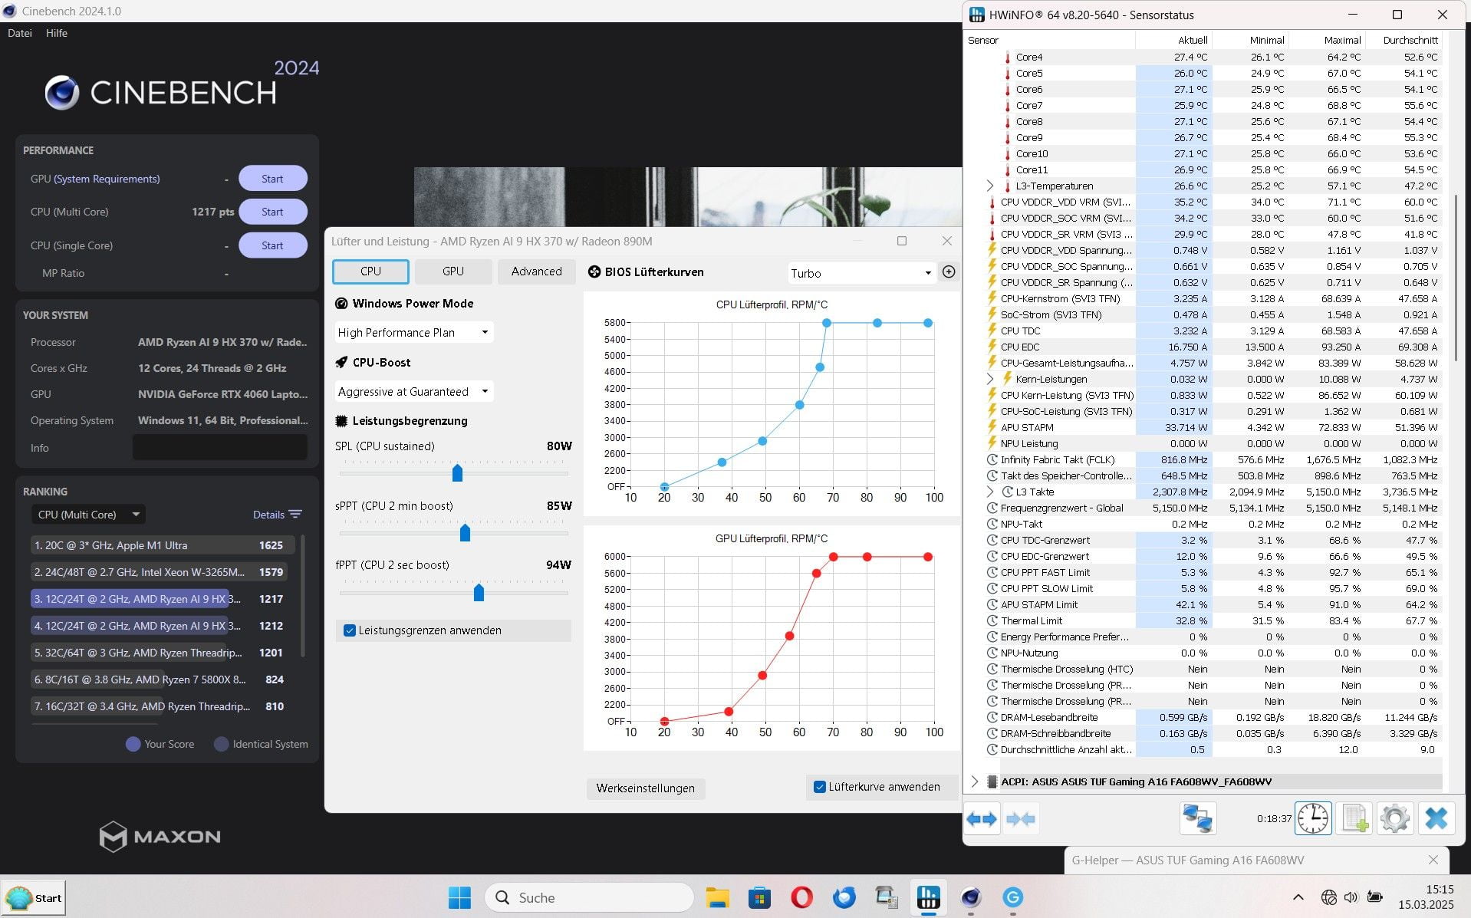The image size is (1471, 918).
Task: Open the Windows Power Mode dropdown
Action: tap(414, 332)
